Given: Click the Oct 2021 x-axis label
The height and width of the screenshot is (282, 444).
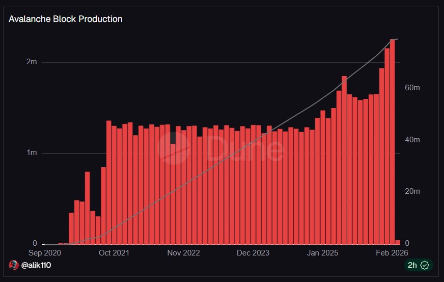Looking at the screenshot, I should (x=114, y=252).
